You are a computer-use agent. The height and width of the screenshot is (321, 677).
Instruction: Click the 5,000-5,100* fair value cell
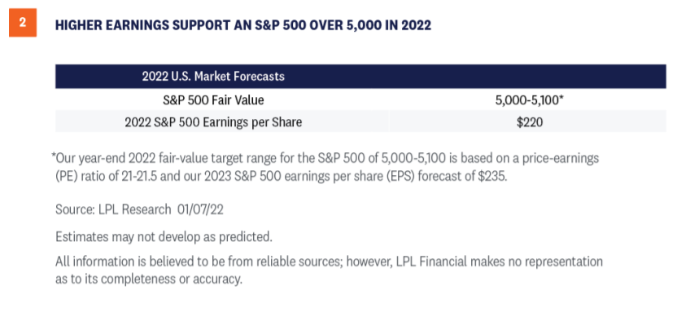pos(530,100)
